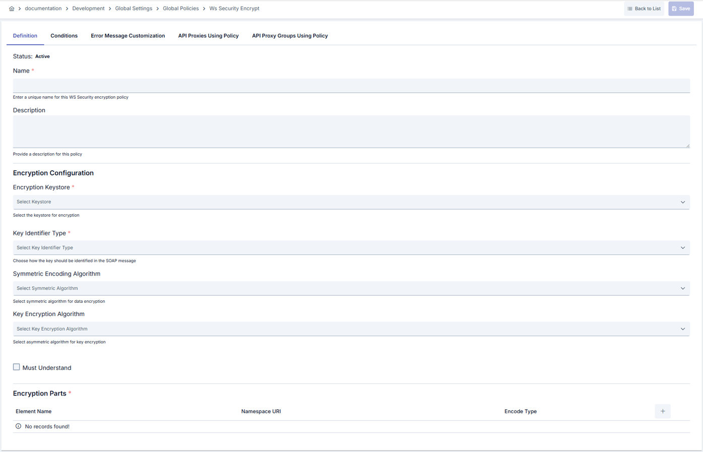Click the Namespace URI column header
This screenshot has height=452, width=703.
tap(261, 412)
